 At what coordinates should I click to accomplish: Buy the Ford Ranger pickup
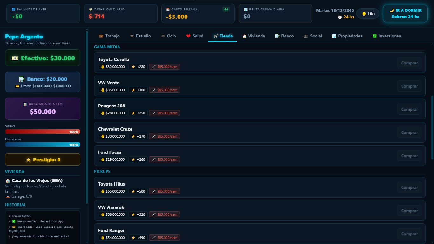410,234
